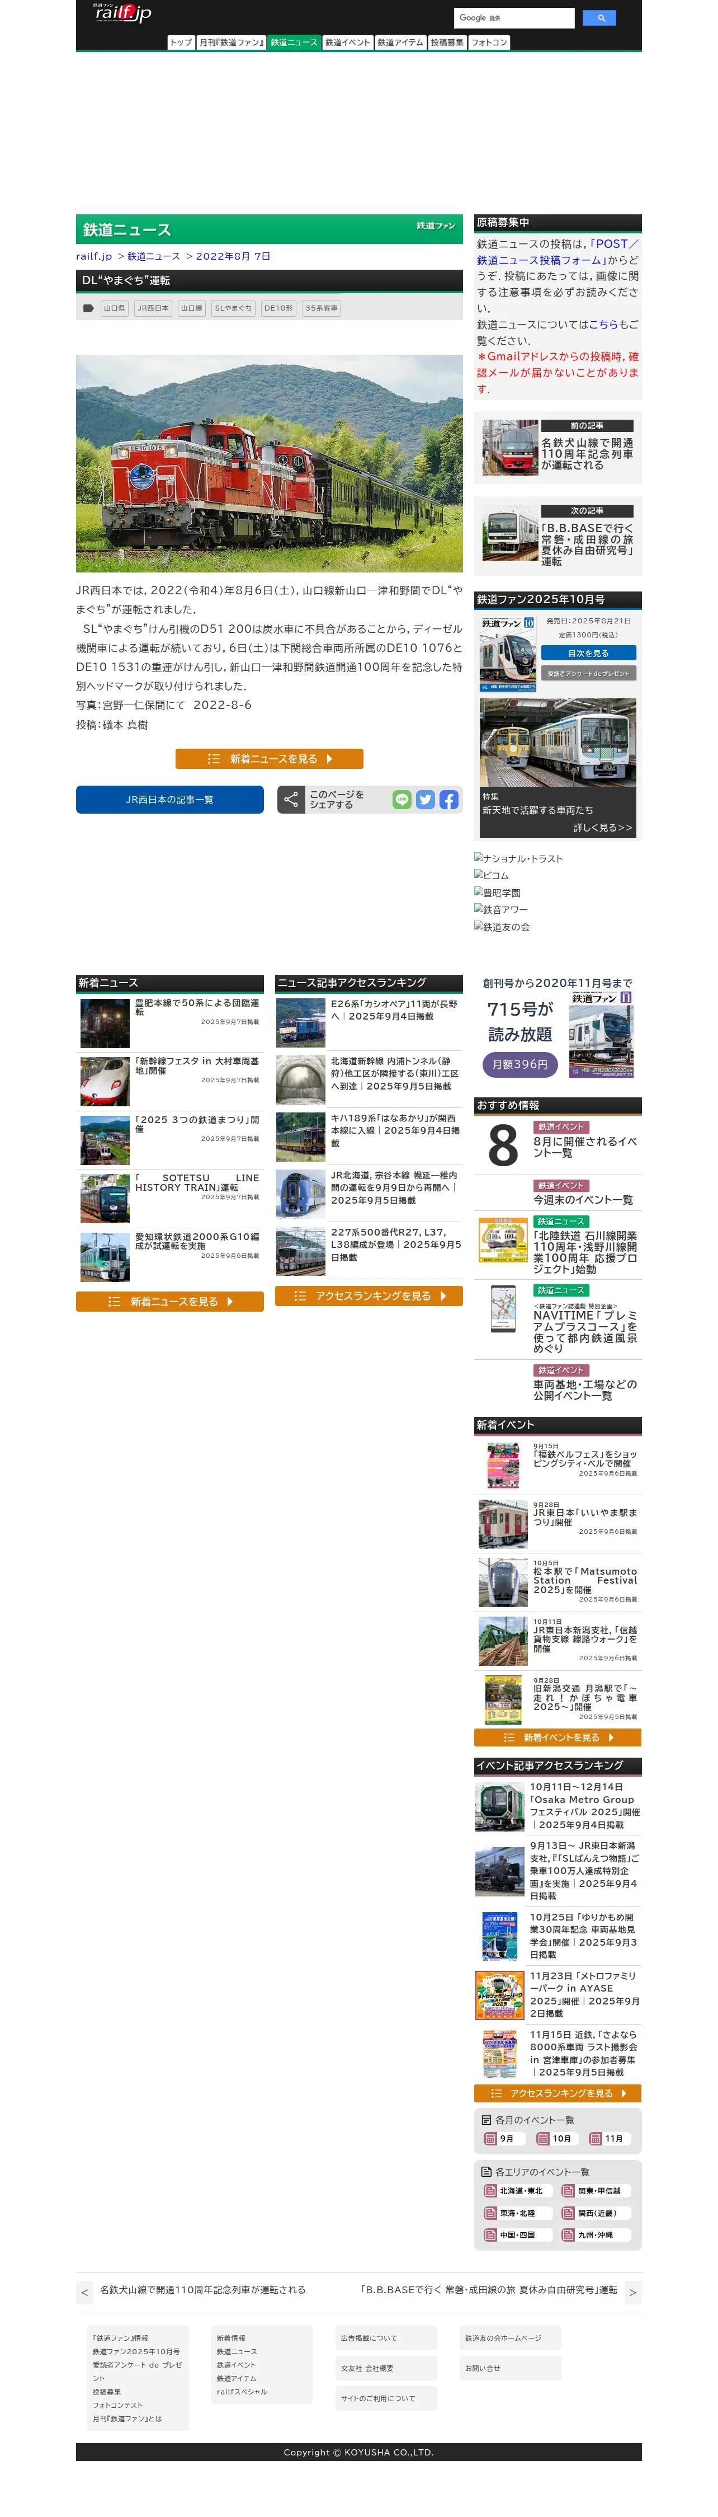Open 九州・沖縄 area events
Image resolution: width=718 pixels, height=2517 pixels.
click(596, 2234)
